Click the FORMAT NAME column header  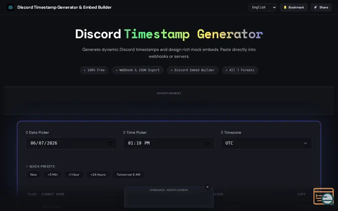pyautogui.click(x=53, y=194)
